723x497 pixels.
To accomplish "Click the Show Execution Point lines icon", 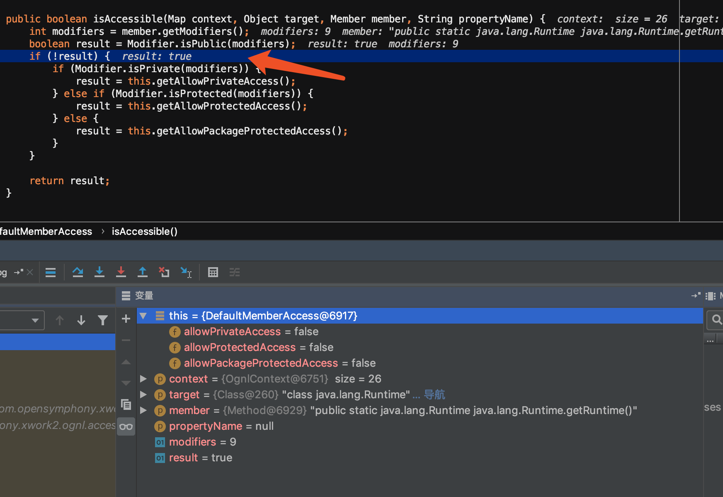I will [x=51, y=272].
